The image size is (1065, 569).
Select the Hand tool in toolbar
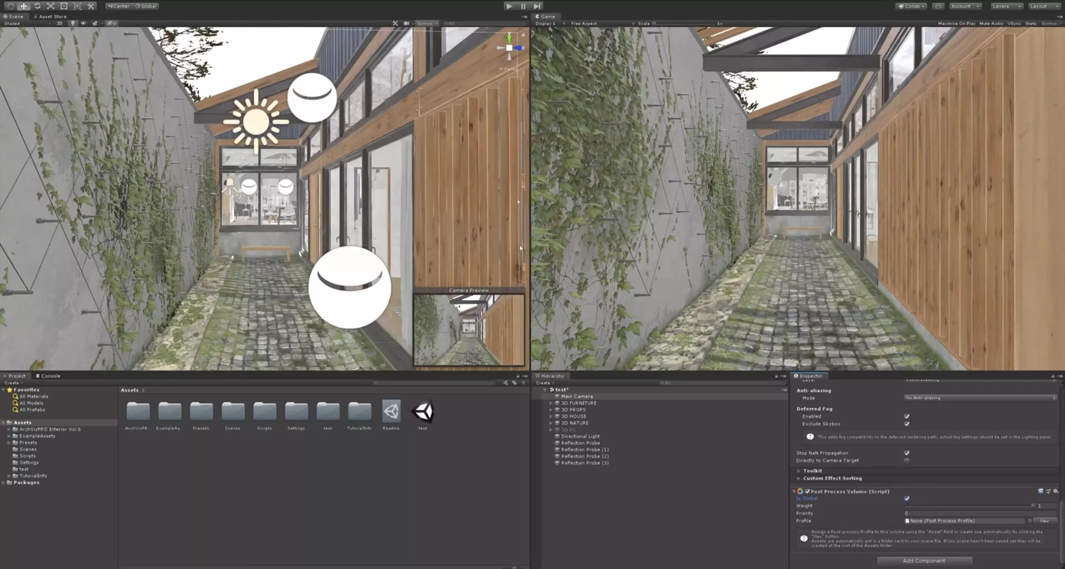10,6
